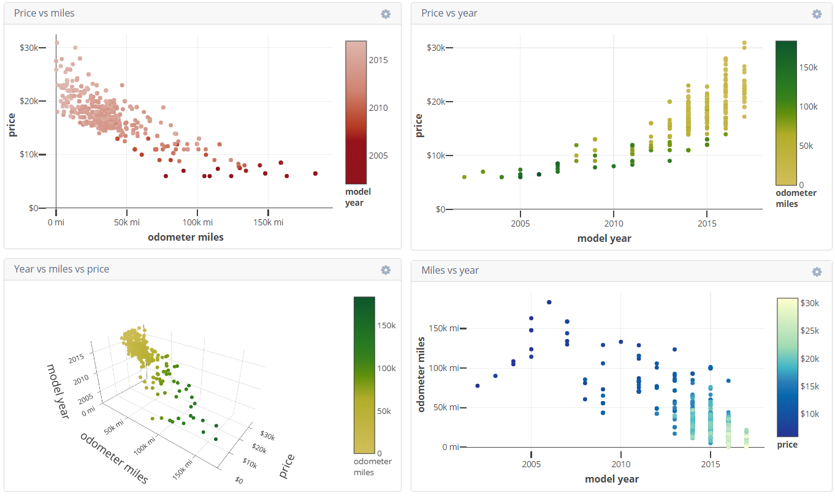Viewport: 835px width, 496px height.
Task: Click '$30k' y-axis tick in Price vs year
Action: click(x=436, y=48)
